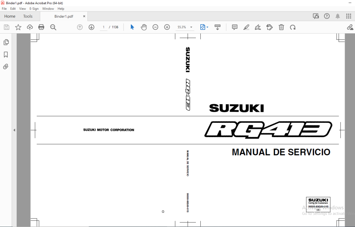The image size is (355, 227).
Task: Click the total page count 1136
Action: [x=115, y=27]
